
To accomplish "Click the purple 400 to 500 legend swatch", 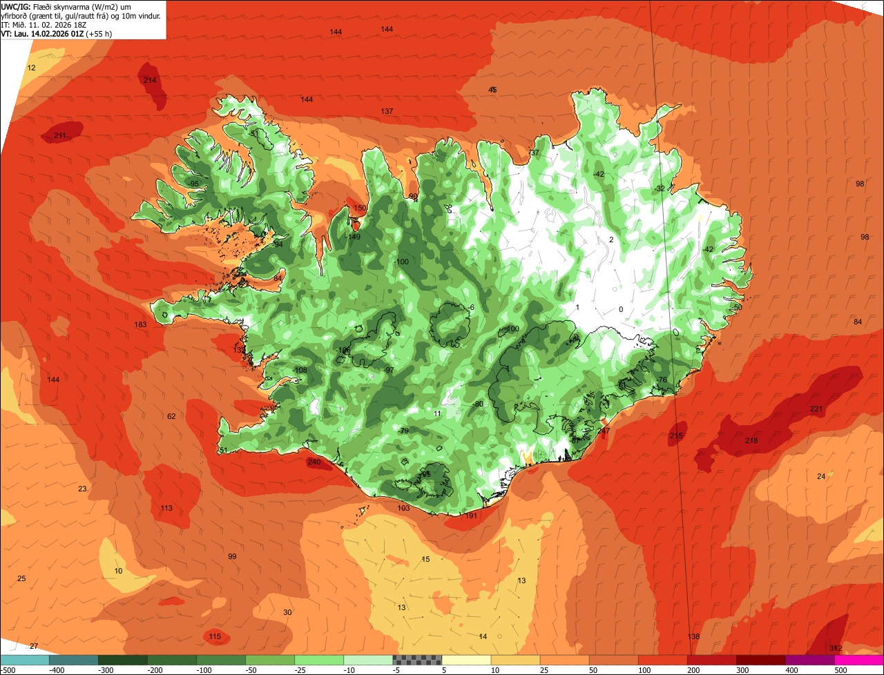I will click(809, 659).
